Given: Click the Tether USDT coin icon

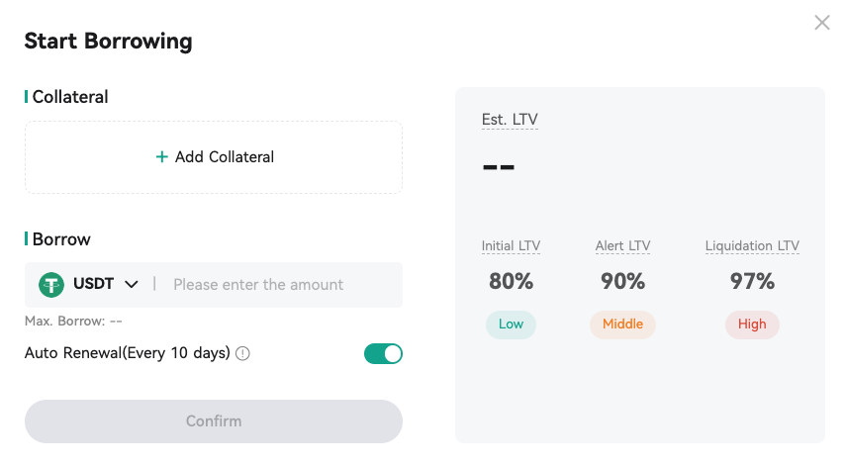Looking at the screenshot, I should pyautogui.click(x=51, y=284).
